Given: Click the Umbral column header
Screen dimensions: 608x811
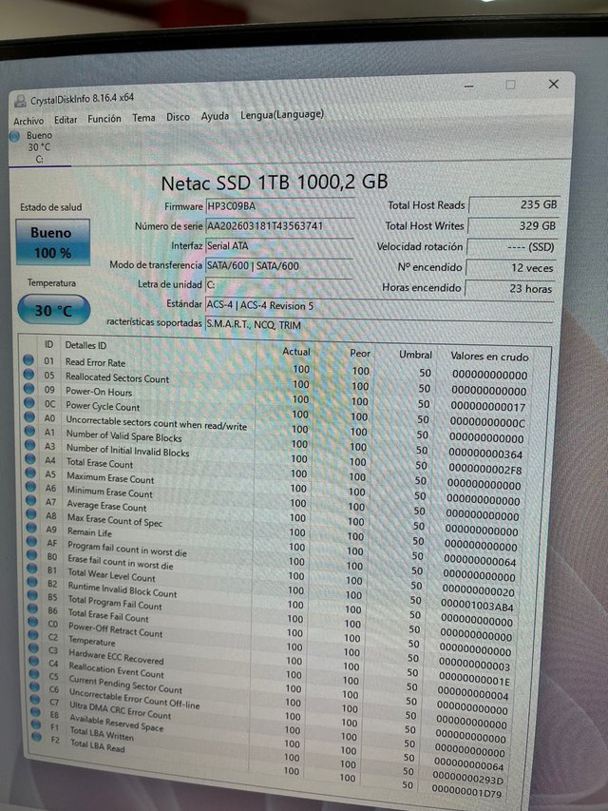Looking at the screenshot, I should [415, 355].
